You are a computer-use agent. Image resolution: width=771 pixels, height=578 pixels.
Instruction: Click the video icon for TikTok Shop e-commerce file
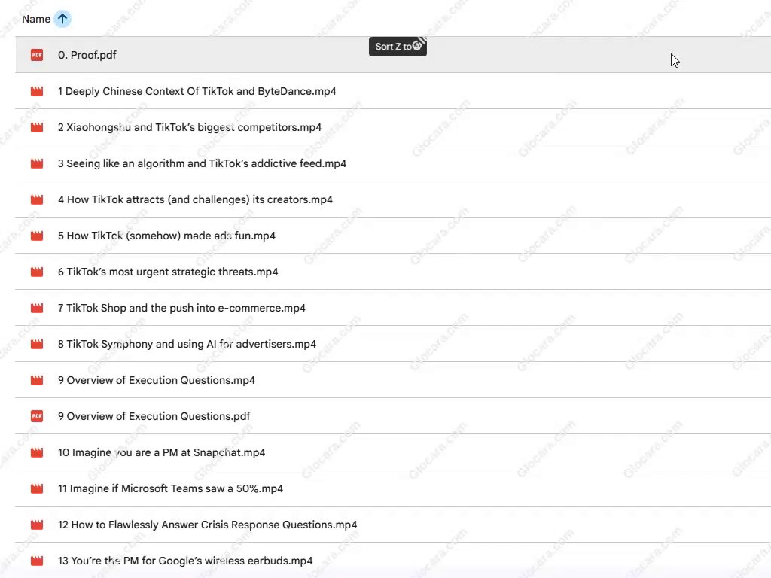coord(37,308)
